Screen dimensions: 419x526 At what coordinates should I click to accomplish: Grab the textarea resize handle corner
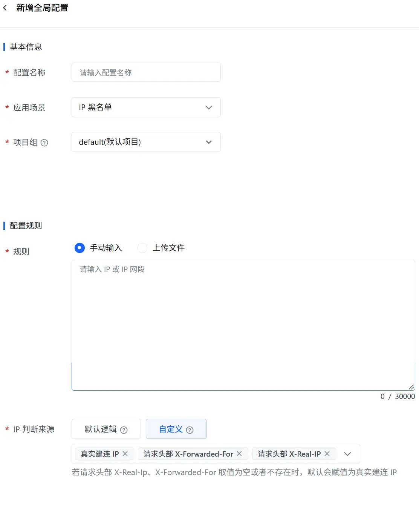pos(411,387)
